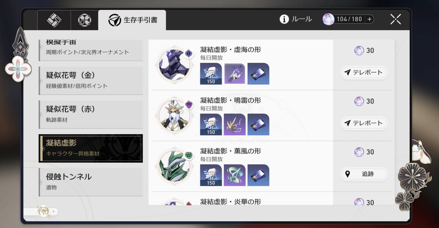Select the 生存手引書 tab

pos(132,20)
